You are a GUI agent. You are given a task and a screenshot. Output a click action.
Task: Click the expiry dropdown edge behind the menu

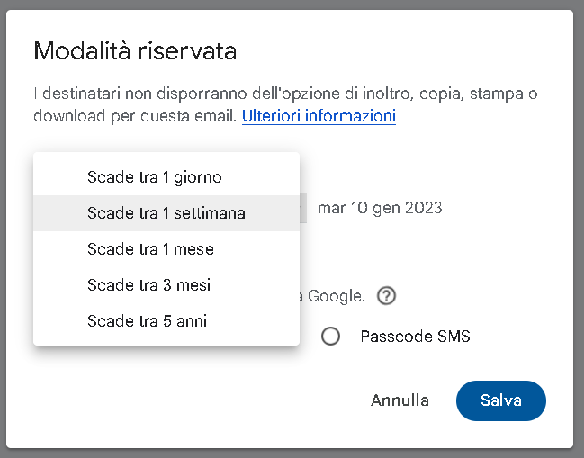303,208
